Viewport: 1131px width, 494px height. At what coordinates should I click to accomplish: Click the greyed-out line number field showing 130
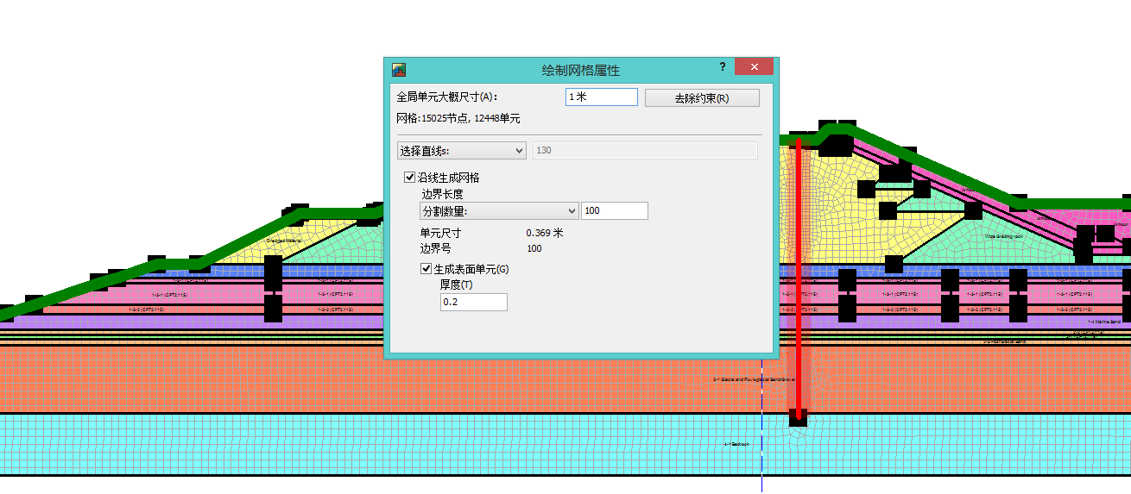[x=645, y=151]
